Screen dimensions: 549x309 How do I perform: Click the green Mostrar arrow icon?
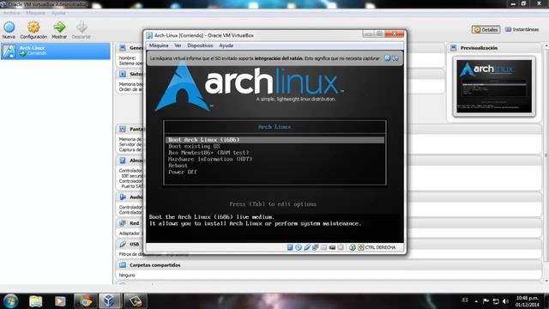pyautogui.click(x=59, y=27)
